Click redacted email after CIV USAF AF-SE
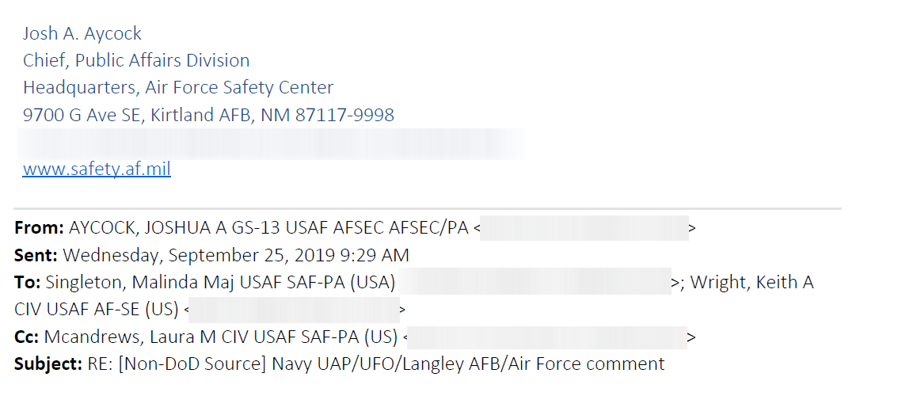The height and width of the screenshot is (396, 898). 294,309
